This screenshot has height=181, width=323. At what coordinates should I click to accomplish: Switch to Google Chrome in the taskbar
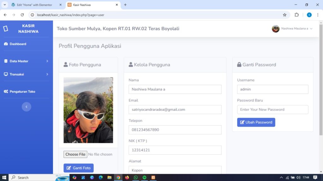click(118, 178)
